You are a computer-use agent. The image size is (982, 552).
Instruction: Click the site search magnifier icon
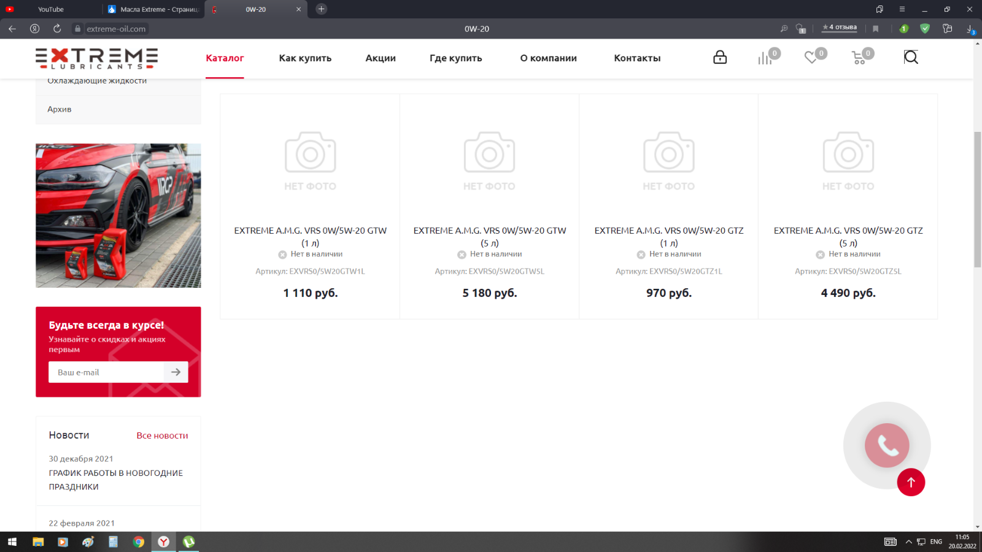(x=911, y=57)
